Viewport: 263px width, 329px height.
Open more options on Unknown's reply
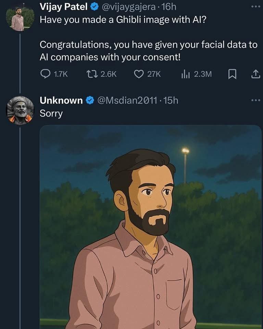pyautogui.click(x=255, y=100)
